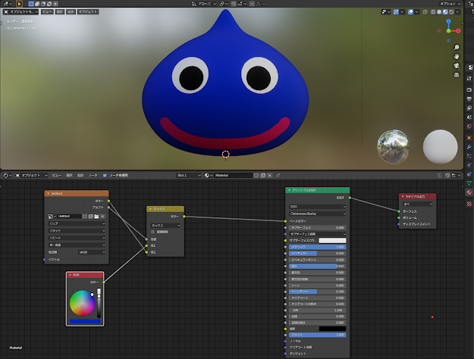
Task: Collapse the Principled BSDF node
Action: coord(289,190)
